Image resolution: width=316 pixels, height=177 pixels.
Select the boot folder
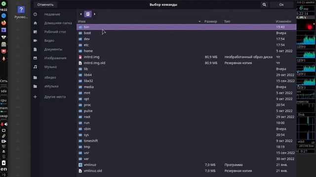[187, 33]
